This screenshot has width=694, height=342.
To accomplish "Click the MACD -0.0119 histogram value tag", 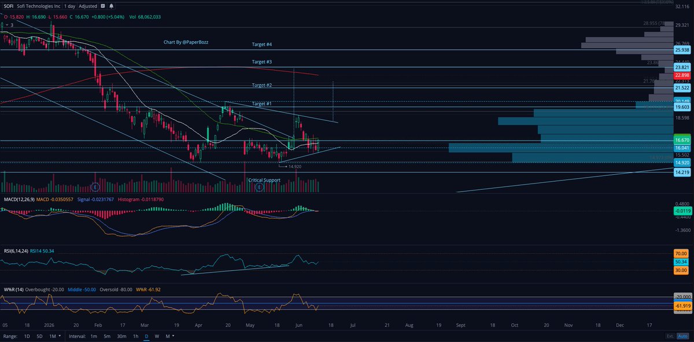I will click(x=682, y=211).
